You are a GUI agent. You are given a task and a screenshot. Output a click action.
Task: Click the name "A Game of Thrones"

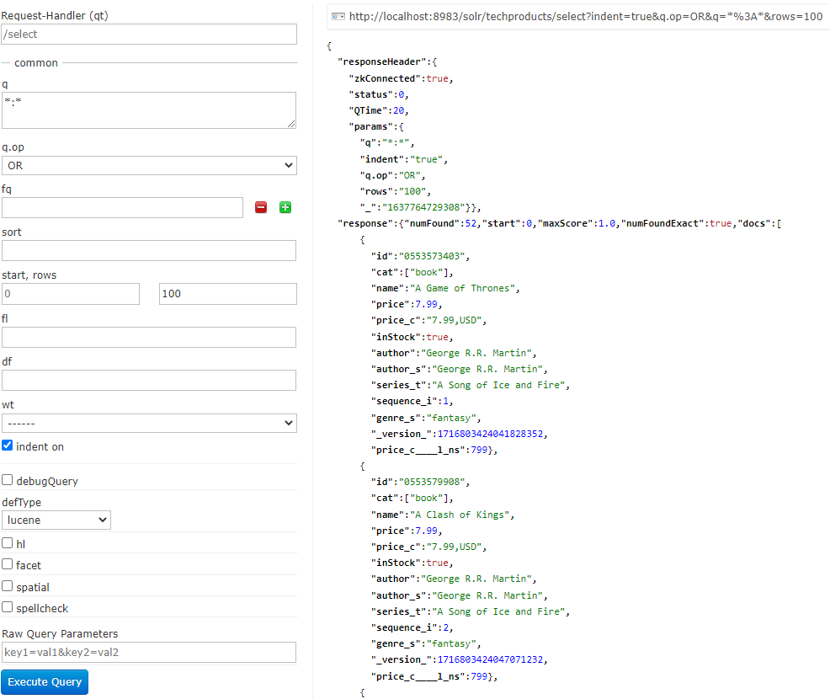(462, 289)
